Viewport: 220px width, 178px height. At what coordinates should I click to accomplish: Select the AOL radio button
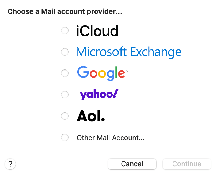pyautogui.click(x=65, y=116)
